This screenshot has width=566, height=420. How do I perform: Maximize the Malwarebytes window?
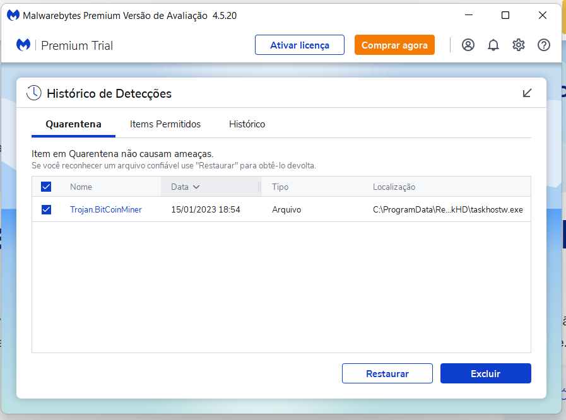[x=505, y=15]
